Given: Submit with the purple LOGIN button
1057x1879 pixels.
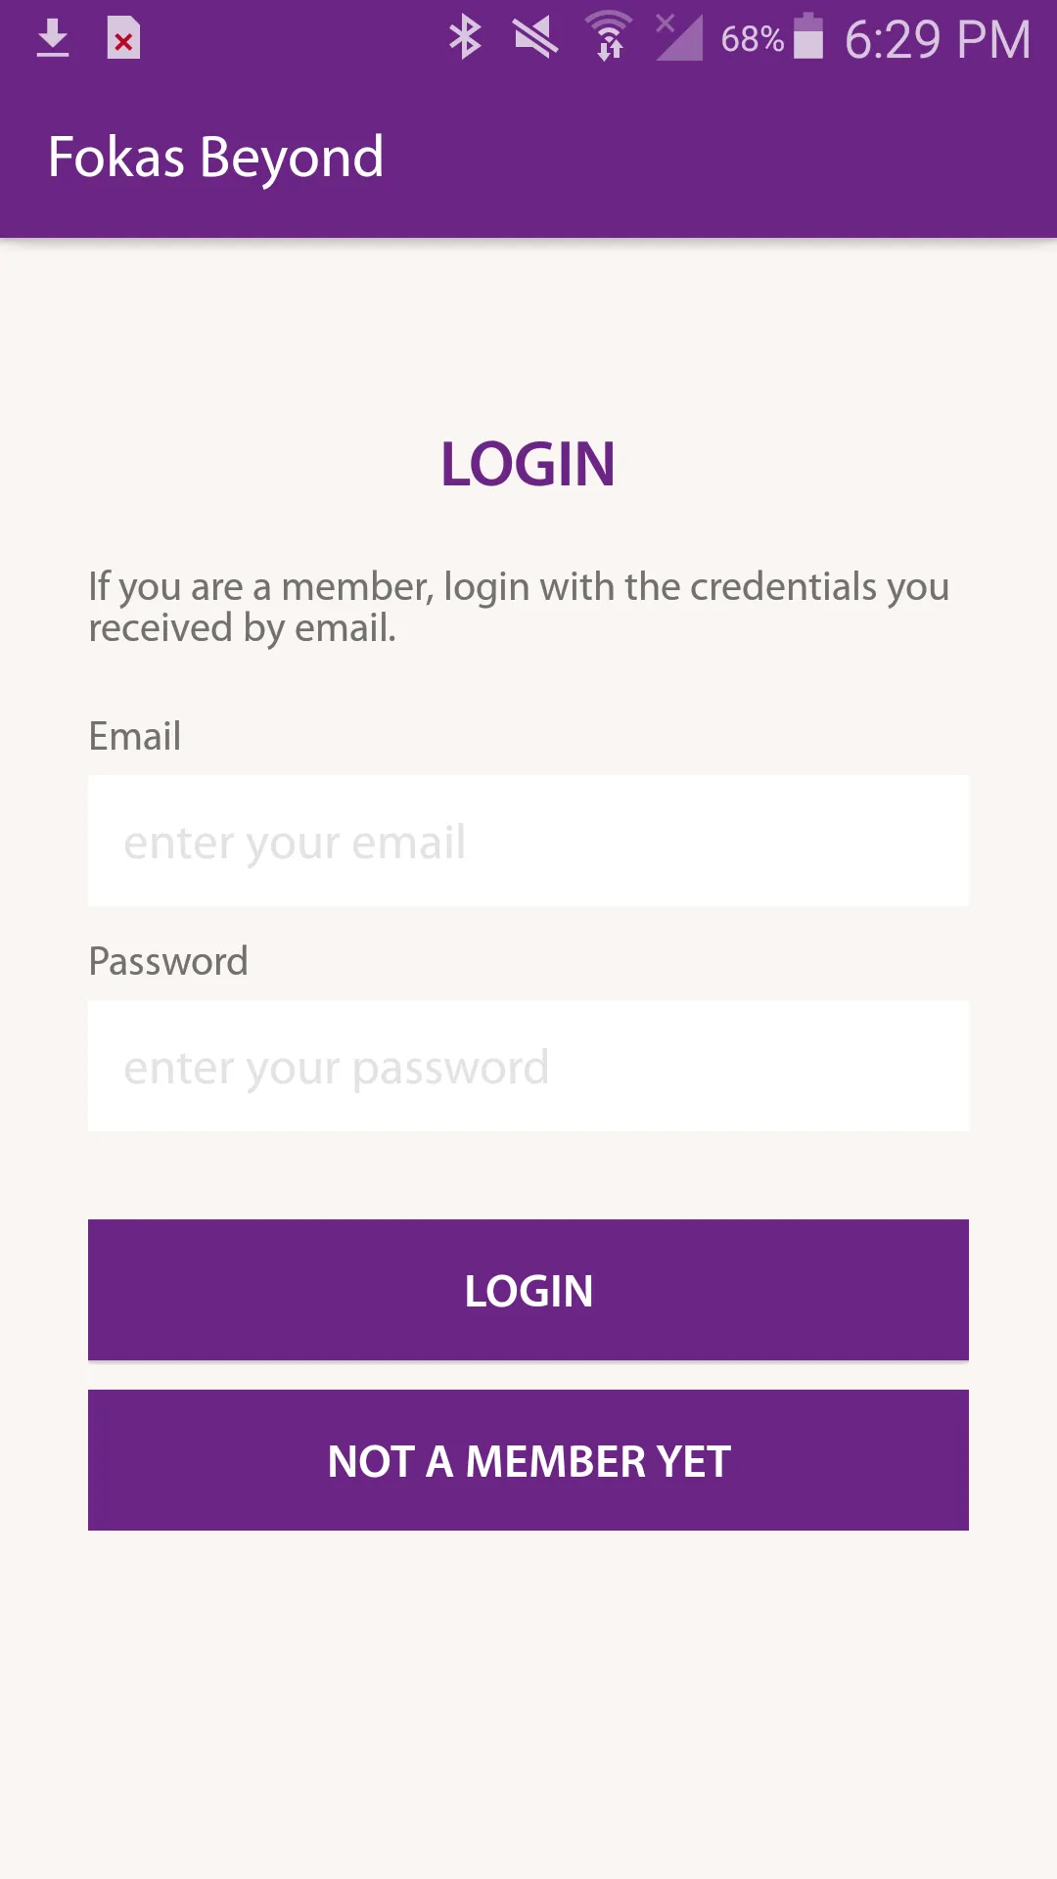Looking at the screenshot, I should pyautogui.click(x=528, y=1290).
